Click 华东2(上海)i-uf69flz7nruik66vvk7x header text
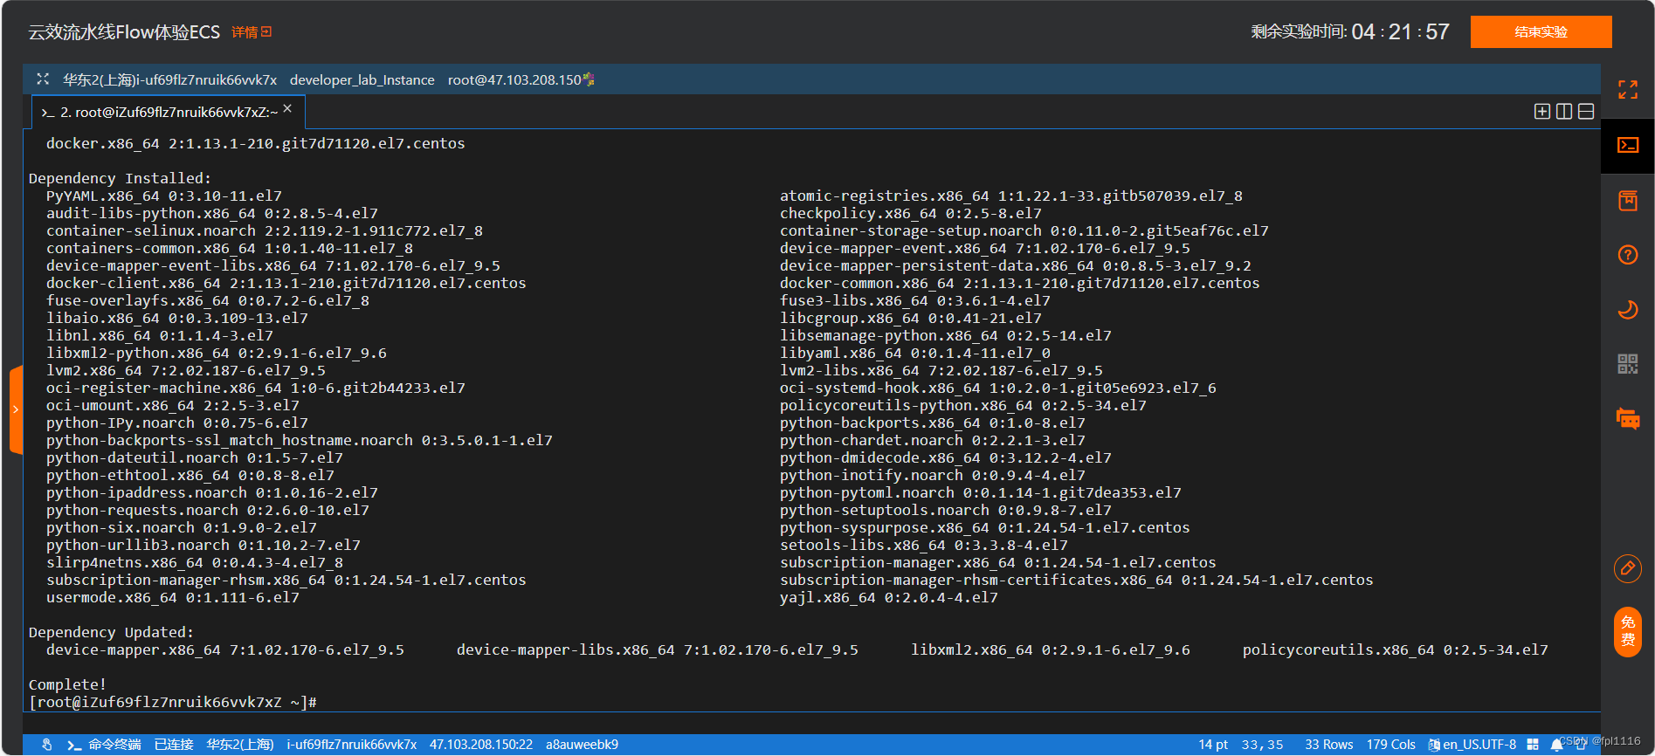The height and width of the screenshot is (756, 1655). point(169,79)
